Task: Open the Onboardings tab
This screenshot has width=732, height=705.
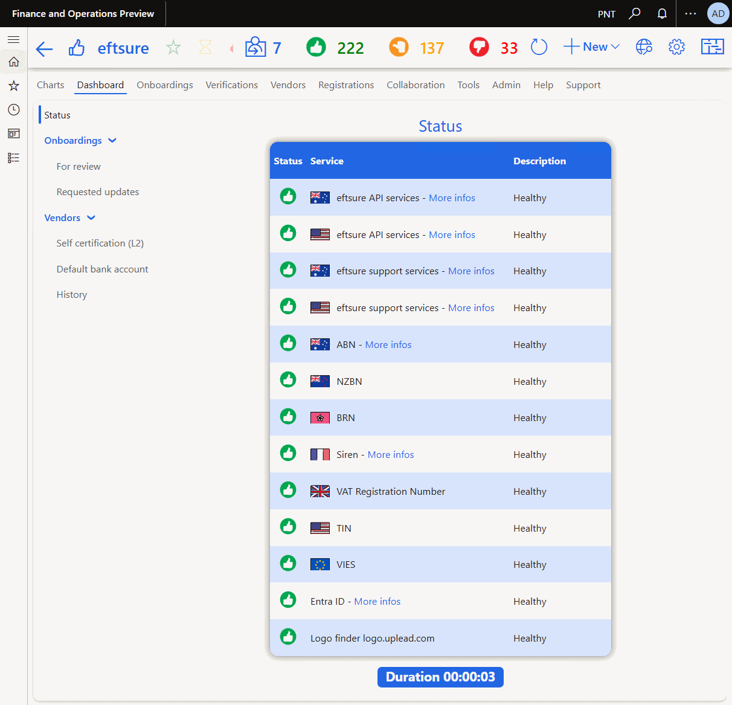Action: pos(165,85)
